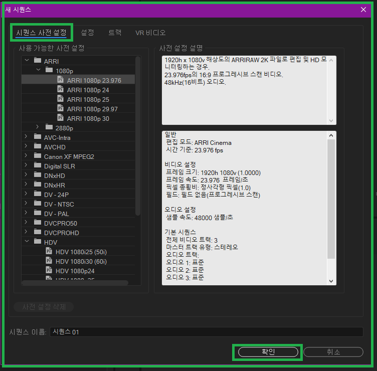This screenshot has width=377, height=371.
Task: Expand the DV - NTSC folder
Action: (26, 203)
